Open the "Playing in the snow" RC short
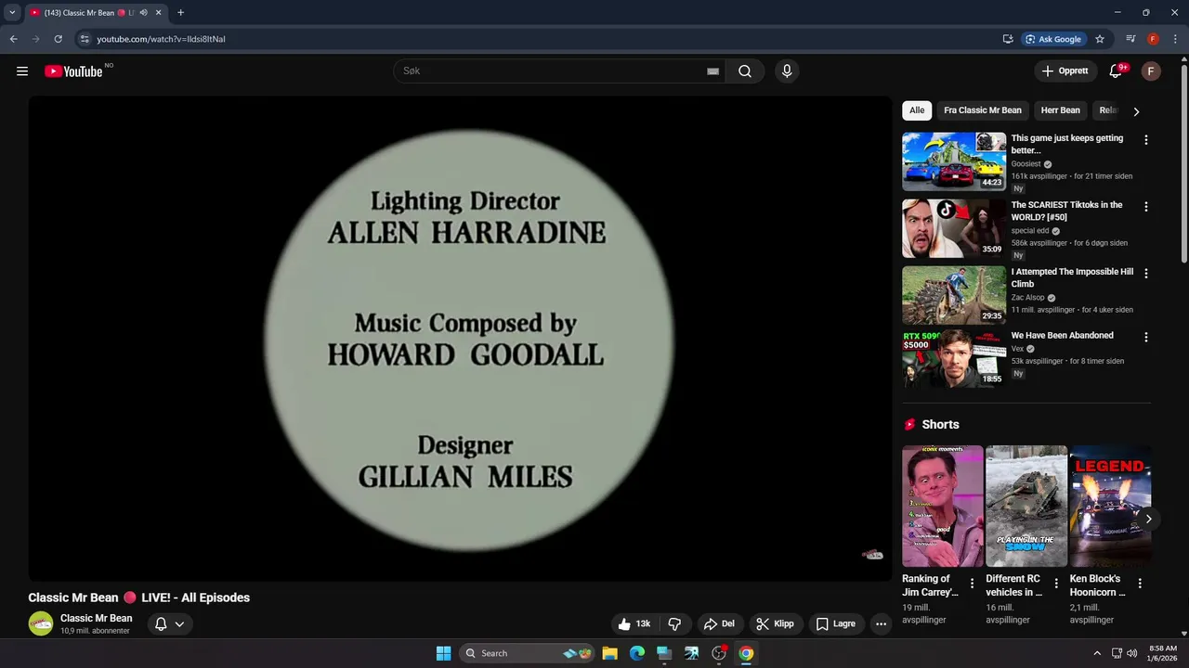1189x668 pixels. coord(1026,507)
